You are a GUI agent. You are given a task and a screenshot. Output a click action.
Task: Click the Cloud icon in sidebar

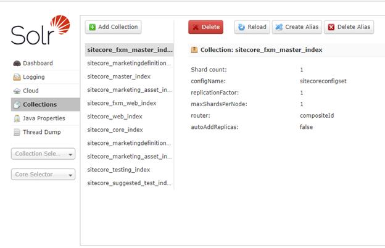pos(17,91)
